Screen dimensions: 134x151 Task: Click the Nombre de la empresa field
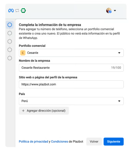[71, 68]
